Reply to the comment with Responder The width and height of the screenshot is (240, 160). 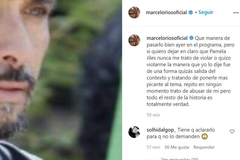(204, 147)
